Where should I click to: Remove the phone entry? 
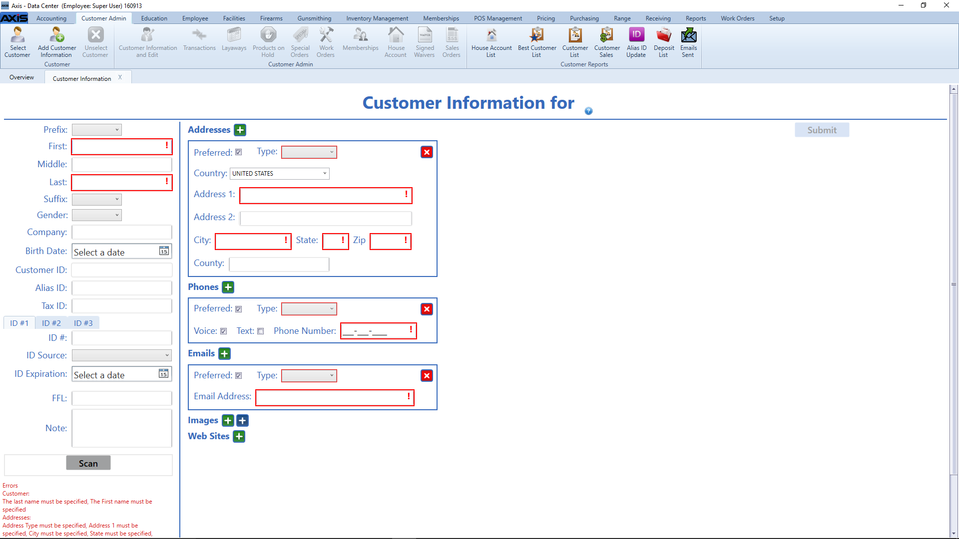(x=427, y=309)
